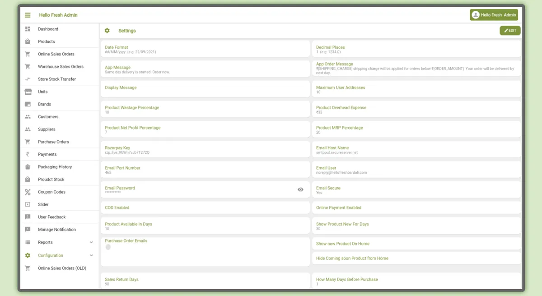Click the Units store icon
The width and height of the screenshot is (542, 296).
28,92
